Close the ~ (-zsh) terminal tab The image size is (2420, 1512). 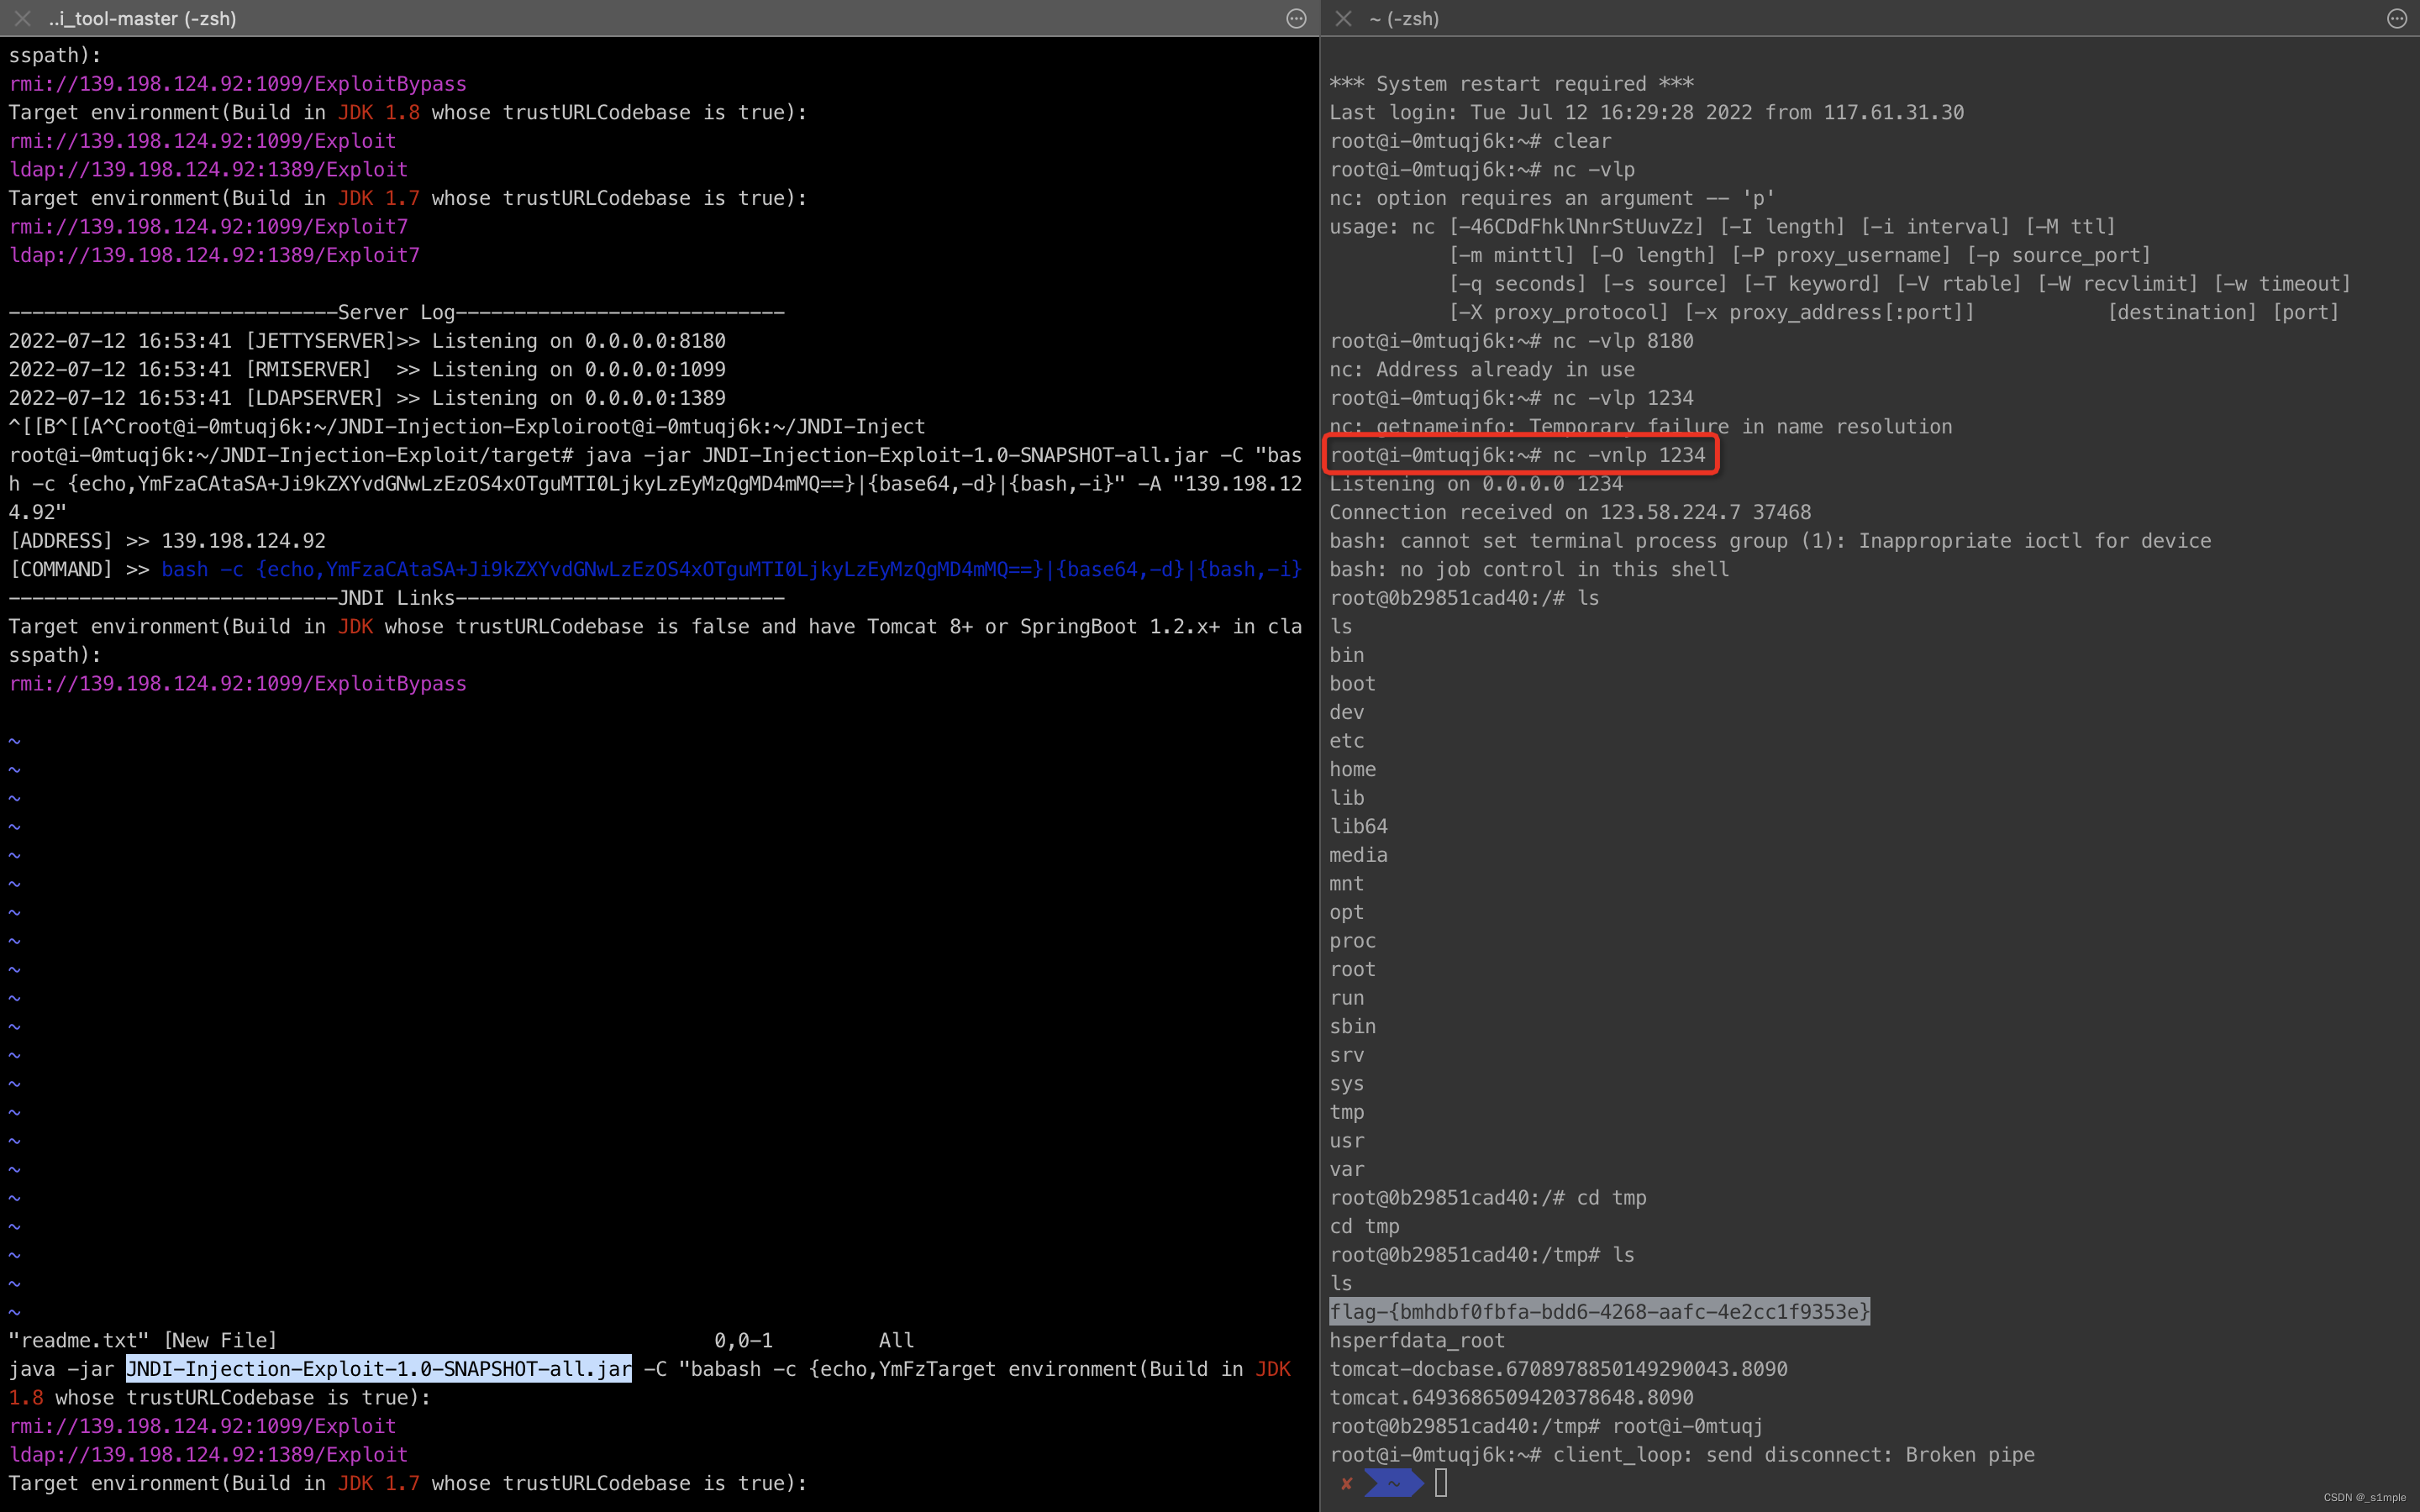click(x=1344, y=18)
